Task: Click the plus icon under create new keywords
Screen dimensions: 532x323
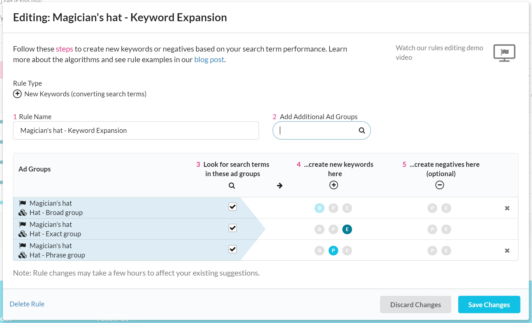Action: (334, 185)
